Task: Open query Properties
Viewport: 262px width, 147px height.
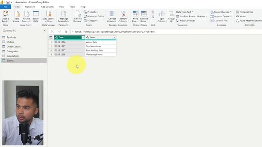Action: click(x=90, y=12)
